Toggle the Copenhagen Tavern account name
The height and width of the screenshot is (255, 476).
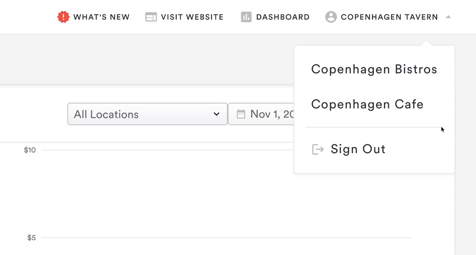click(389, 17)
